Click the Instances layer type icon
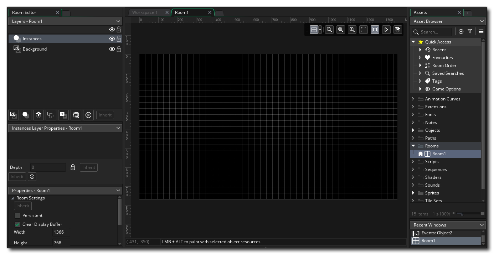 [x=17, y=38]
